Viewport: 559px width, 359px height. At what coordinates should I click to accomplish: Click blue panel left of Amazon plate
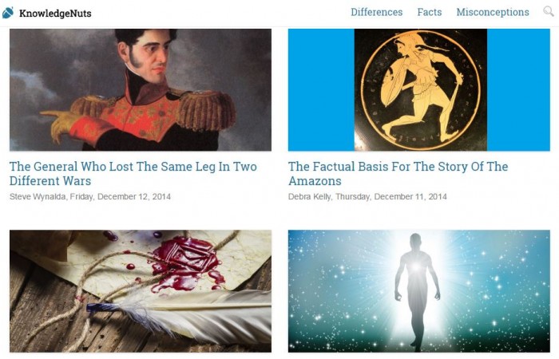(321, 89)
